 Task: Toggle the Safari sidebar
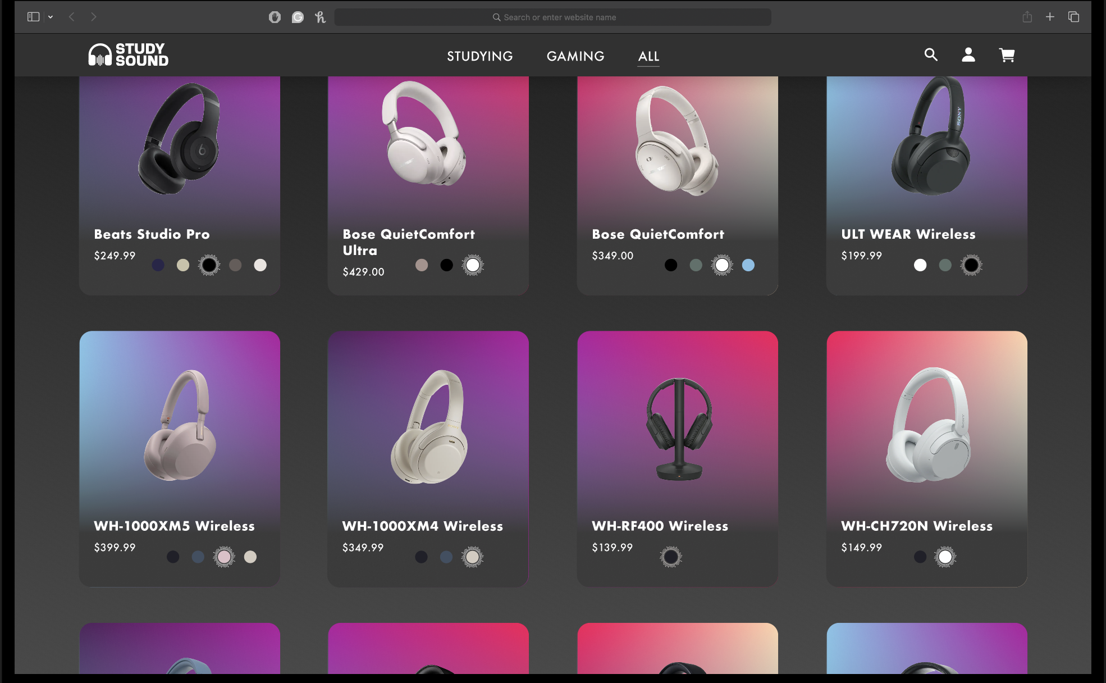[33, 17]
